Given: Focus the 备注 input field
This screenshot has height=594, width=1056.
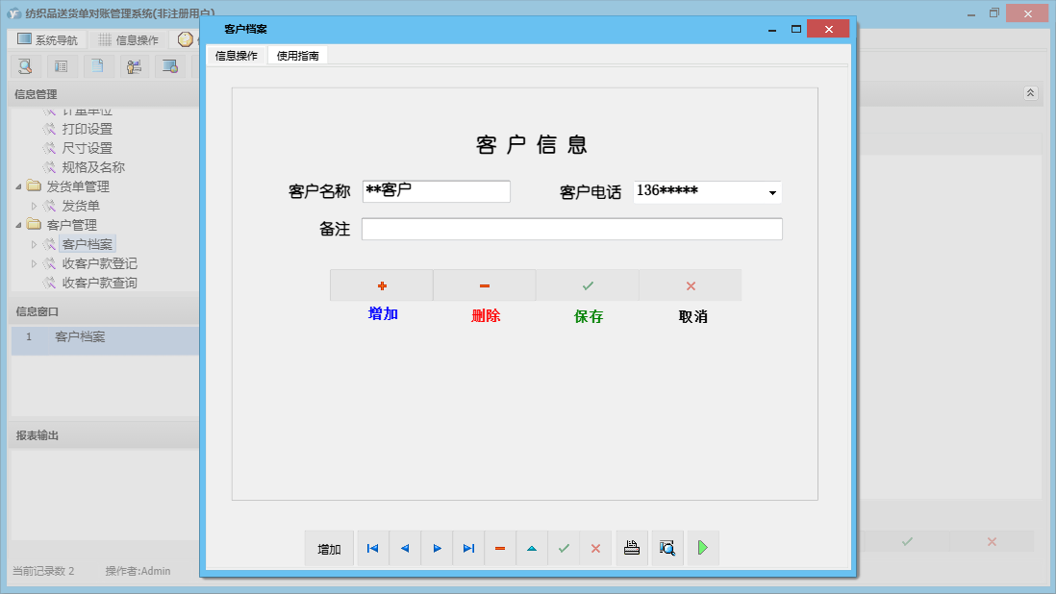Looking at the screenshot, I should click(x=571, y=229).
